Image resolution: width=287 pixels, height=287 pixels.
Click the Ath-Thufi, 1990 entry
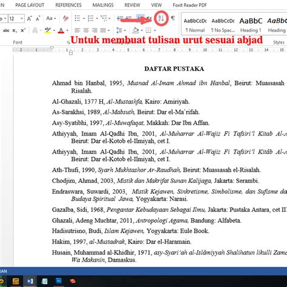156,170
